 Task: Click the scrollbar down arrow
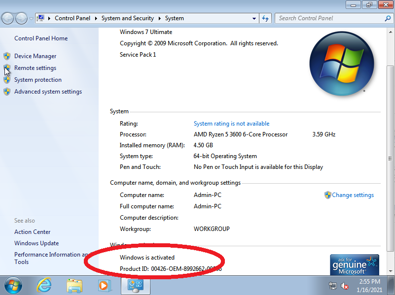(391, 271)
